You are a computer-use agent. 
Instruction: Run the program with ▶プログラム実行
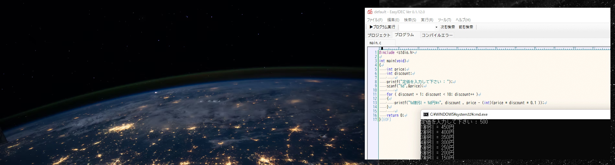[x=382, y=27]
